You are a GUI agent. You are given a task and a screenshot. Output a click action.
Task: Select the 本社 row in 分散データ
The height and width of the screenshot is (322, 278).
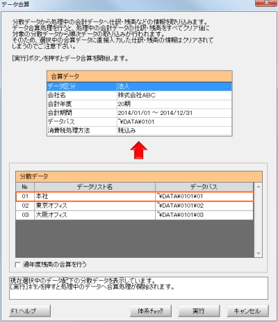[135, 197]
